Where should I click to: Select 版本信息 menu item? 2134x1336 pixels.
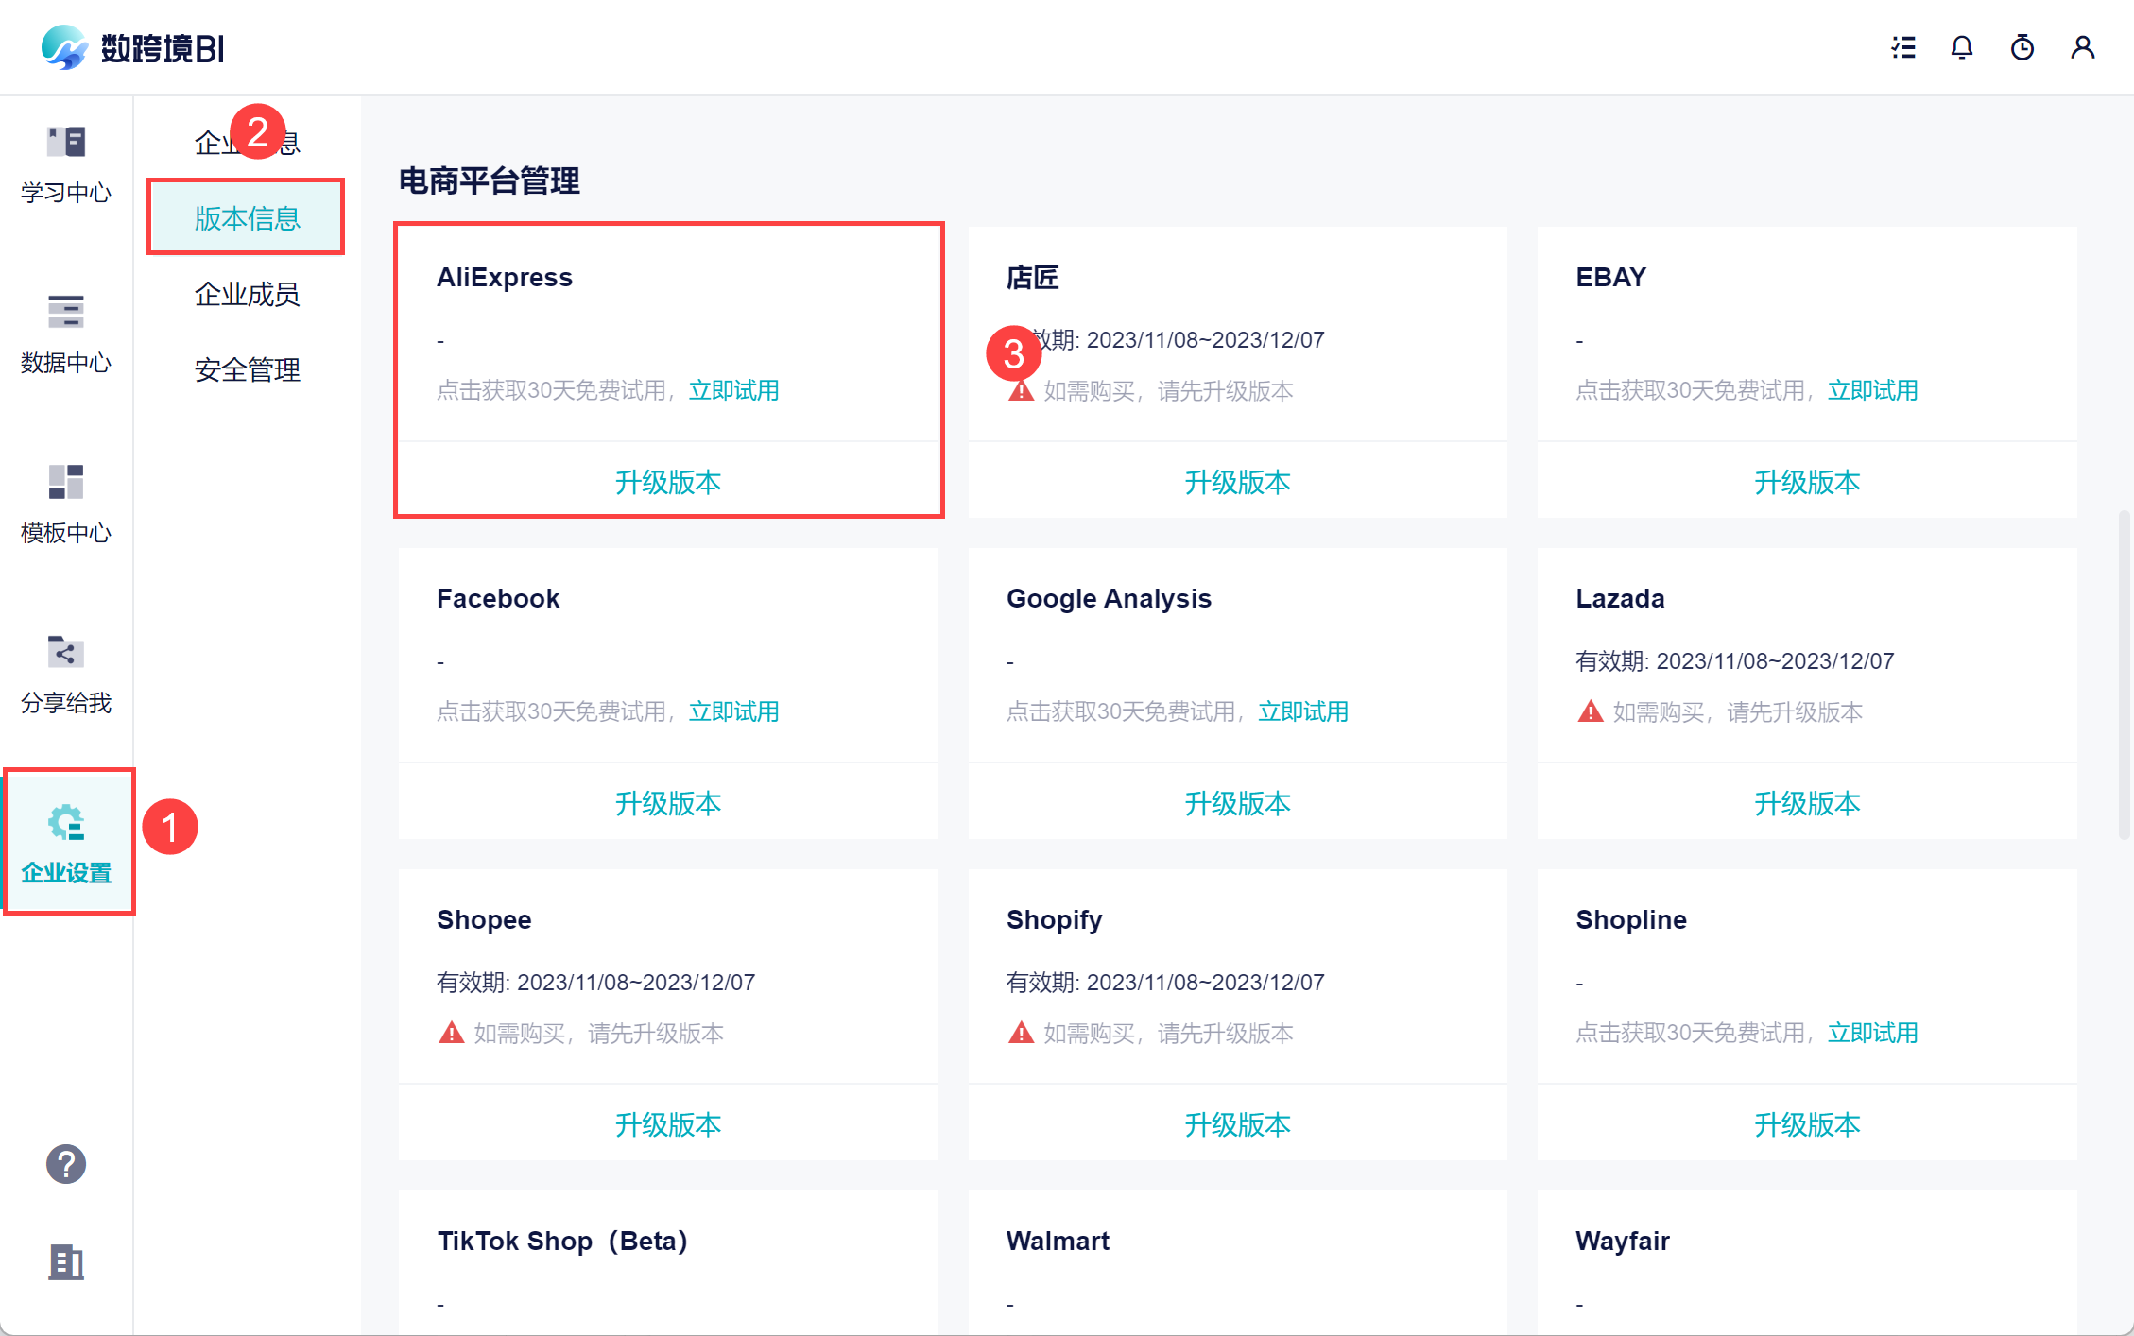point(247,218)
